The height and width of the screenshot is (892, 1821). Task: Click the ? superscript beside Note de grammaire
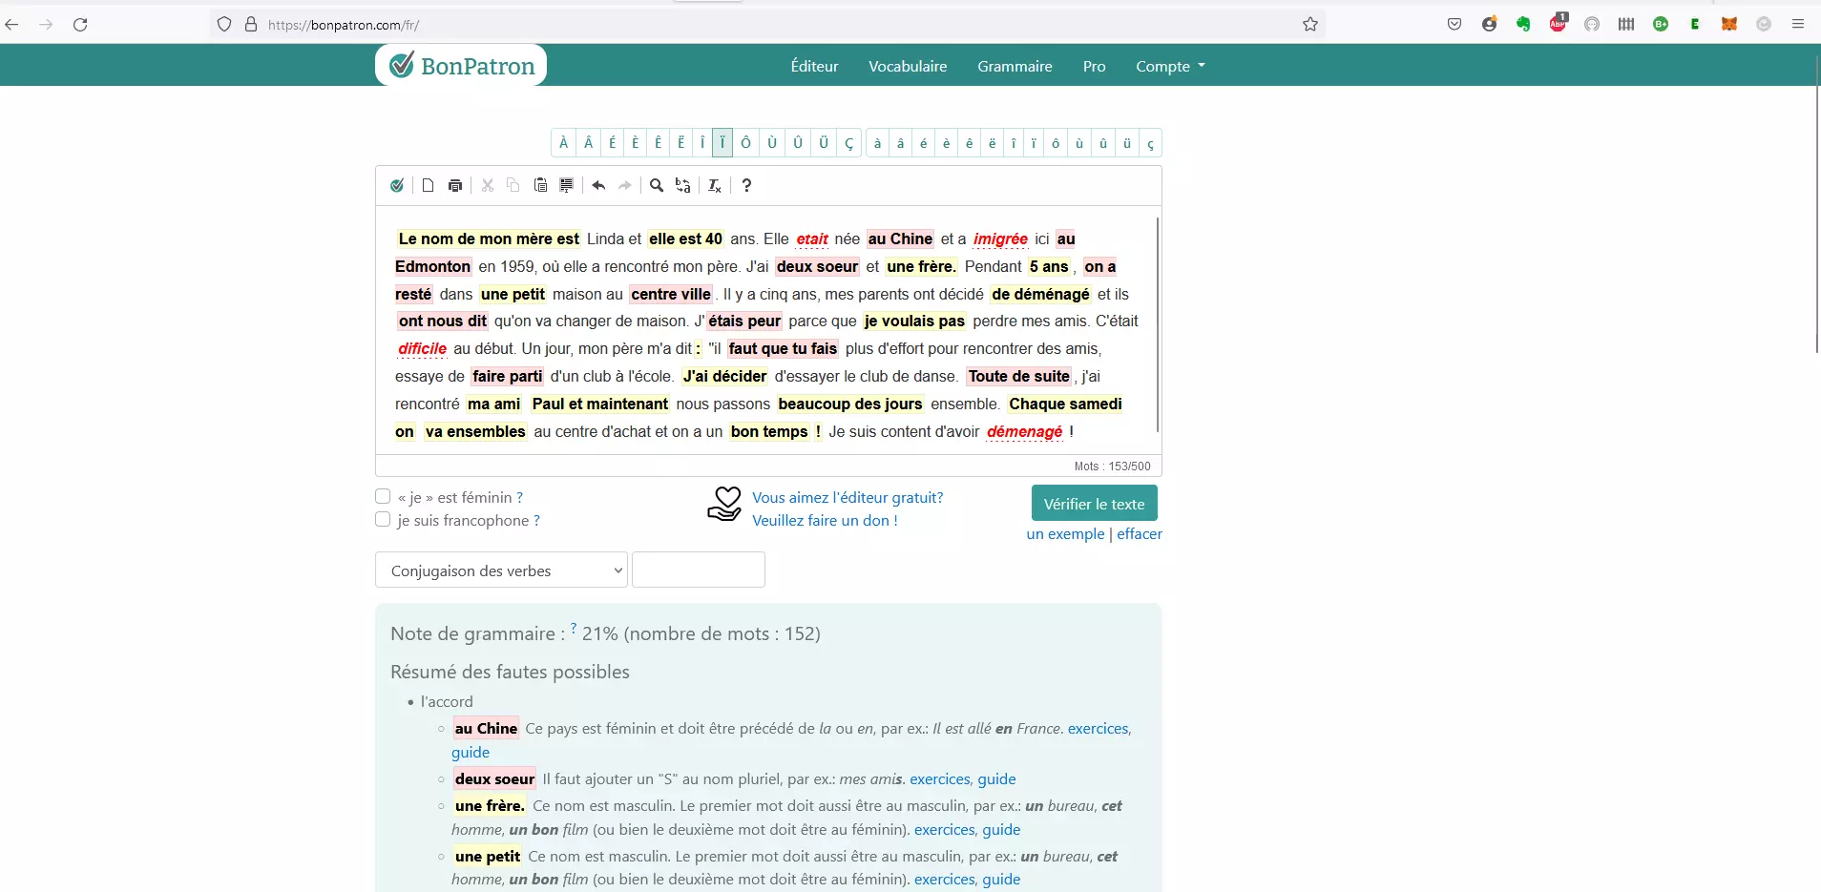(574, 628)
